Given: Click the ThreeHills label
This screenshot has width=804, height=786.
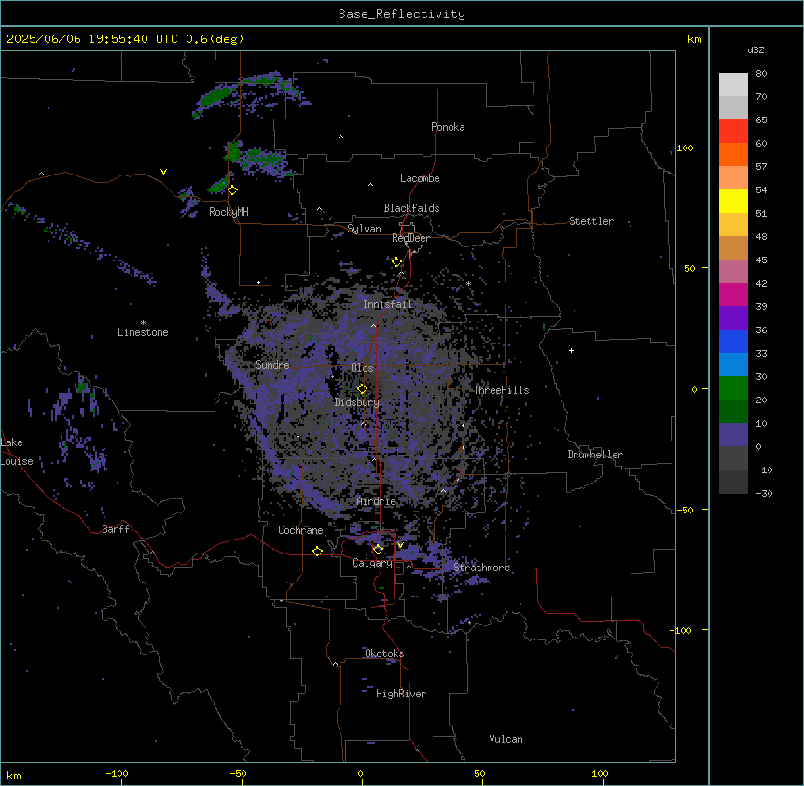Looking at the screenshot, I should (501, 390).
